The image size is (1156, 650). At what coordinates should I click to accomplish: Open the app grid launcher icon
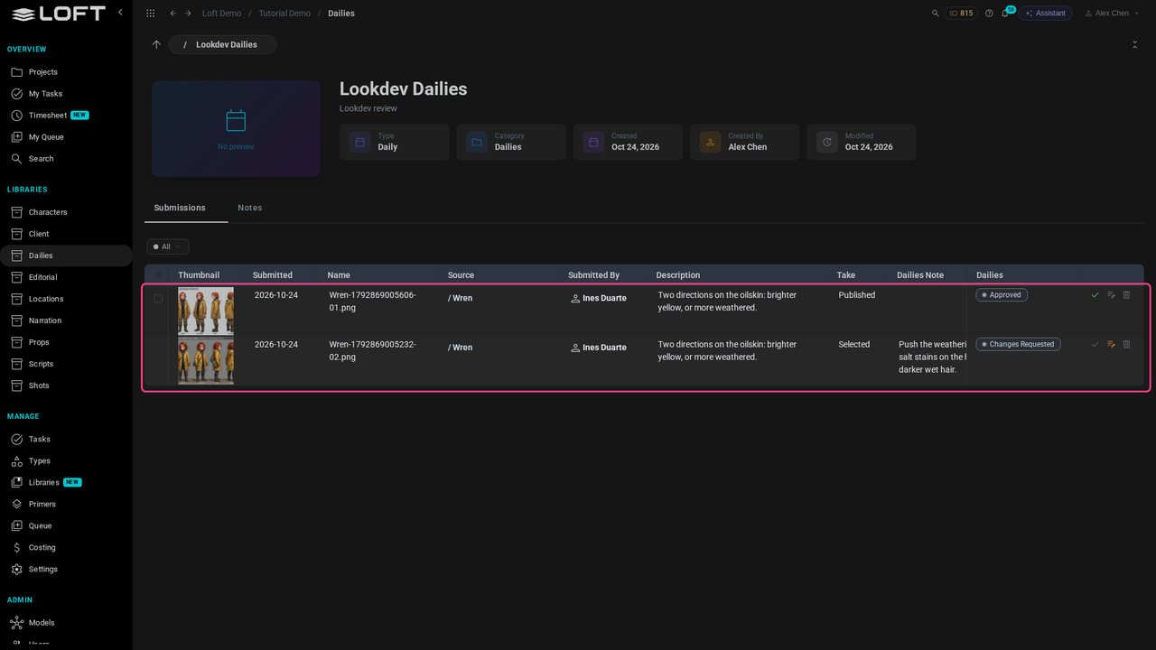[150, 14]
